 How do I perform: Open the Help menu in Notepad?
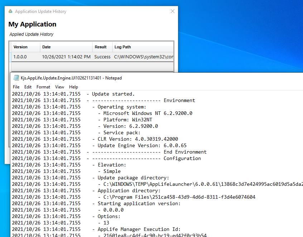point(73,87)
